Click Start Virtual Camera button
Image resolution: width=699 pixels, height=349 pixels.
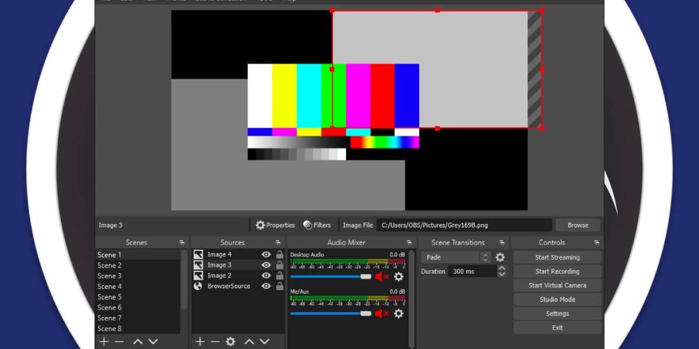557,286
